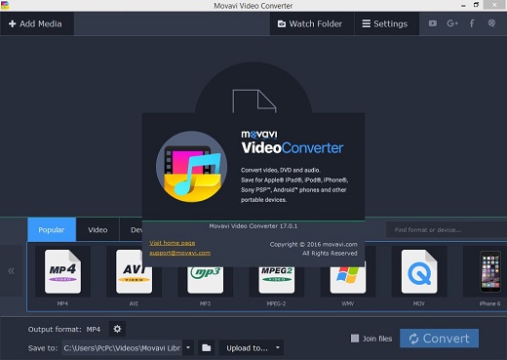Click the 'Movavi Video Converter 17.0.1' version text

pos(253,226)
